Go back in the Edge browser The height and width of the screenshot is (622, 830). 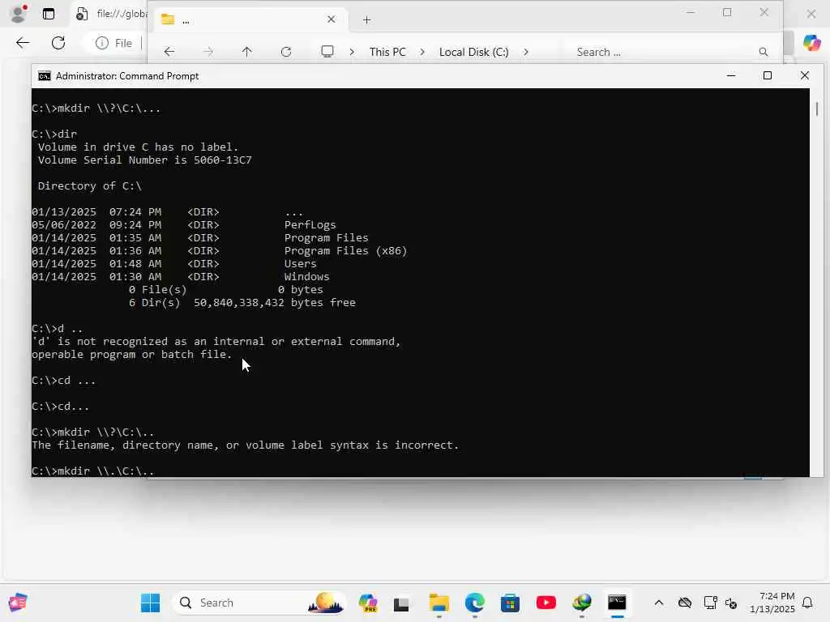click(23, 43)
